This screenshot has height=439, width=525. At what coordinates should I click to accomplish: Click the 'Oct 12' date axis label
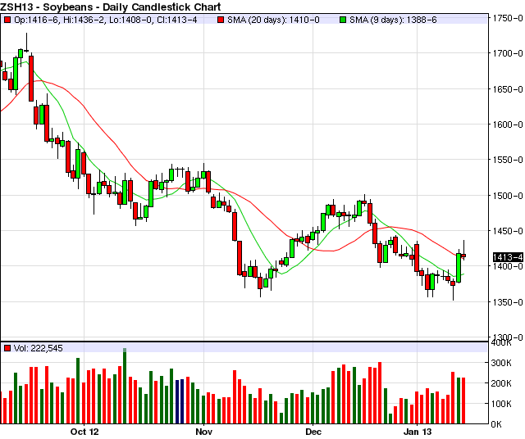pyautogui.click(x=84, y=432)
